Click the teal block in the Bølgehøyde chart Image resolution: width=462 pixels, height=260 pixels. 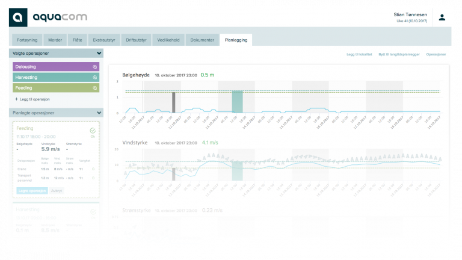point(237,102)
